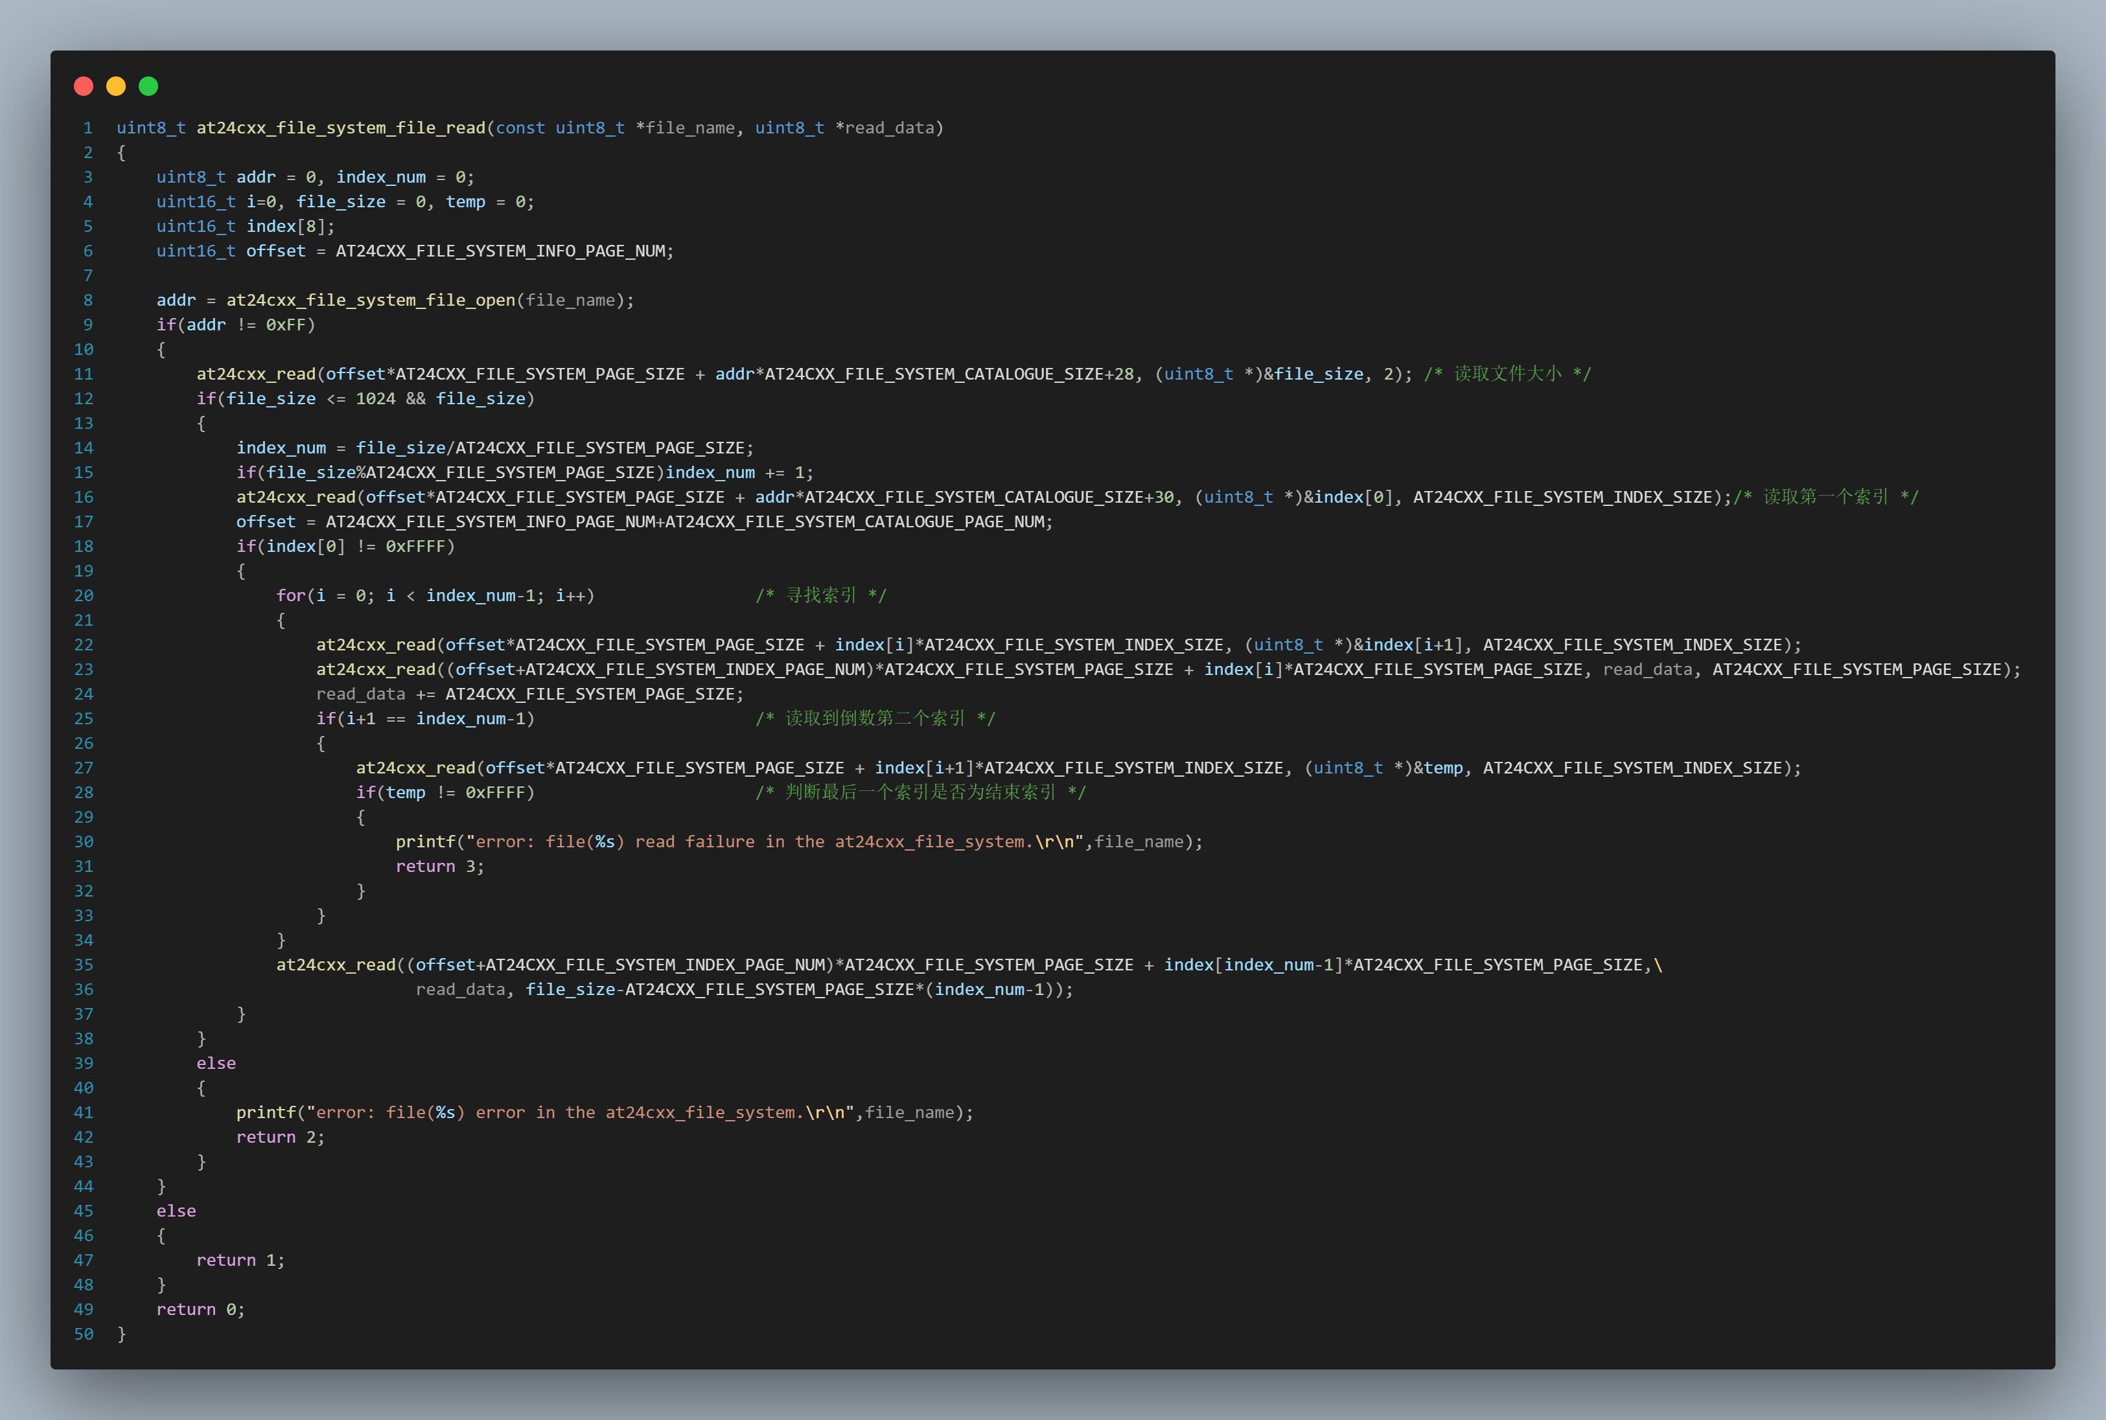Click AT24CXX_FILE_SYSTEM_INFO_PAGE_NUM on line 6
This screenshot has height=1420, width=2106.
(x=501, y=251)
